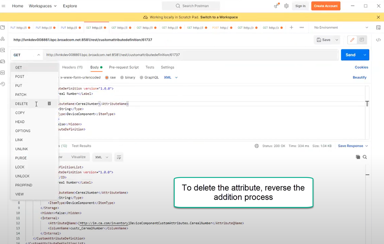Screen dimensions: 384x244
Task: Click the trash icon beside DELETE
Action: click(49, 104)
